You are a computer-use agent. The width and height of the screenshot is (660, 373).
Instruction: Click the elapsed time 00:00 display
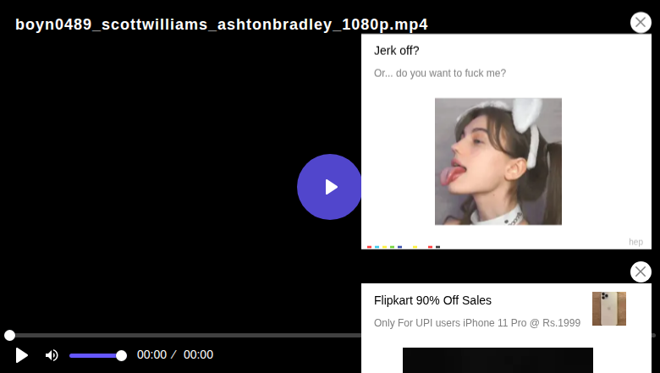151,355
